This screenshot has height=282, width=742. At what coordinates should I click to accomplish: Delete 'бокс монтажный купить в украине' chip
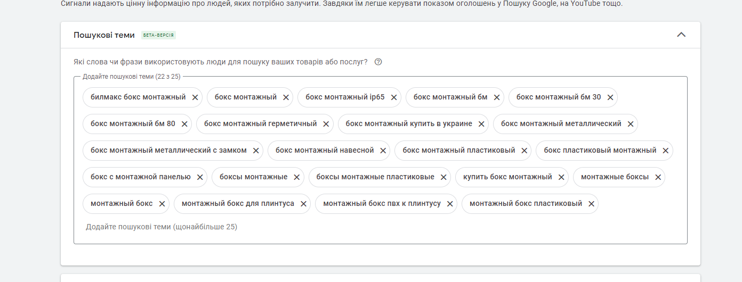click(481, 124)
